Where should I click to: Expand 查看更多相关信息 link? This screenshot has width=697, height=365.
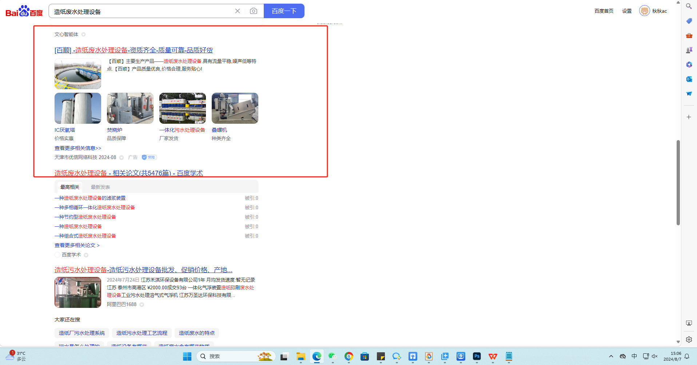[x=78, y=148]
